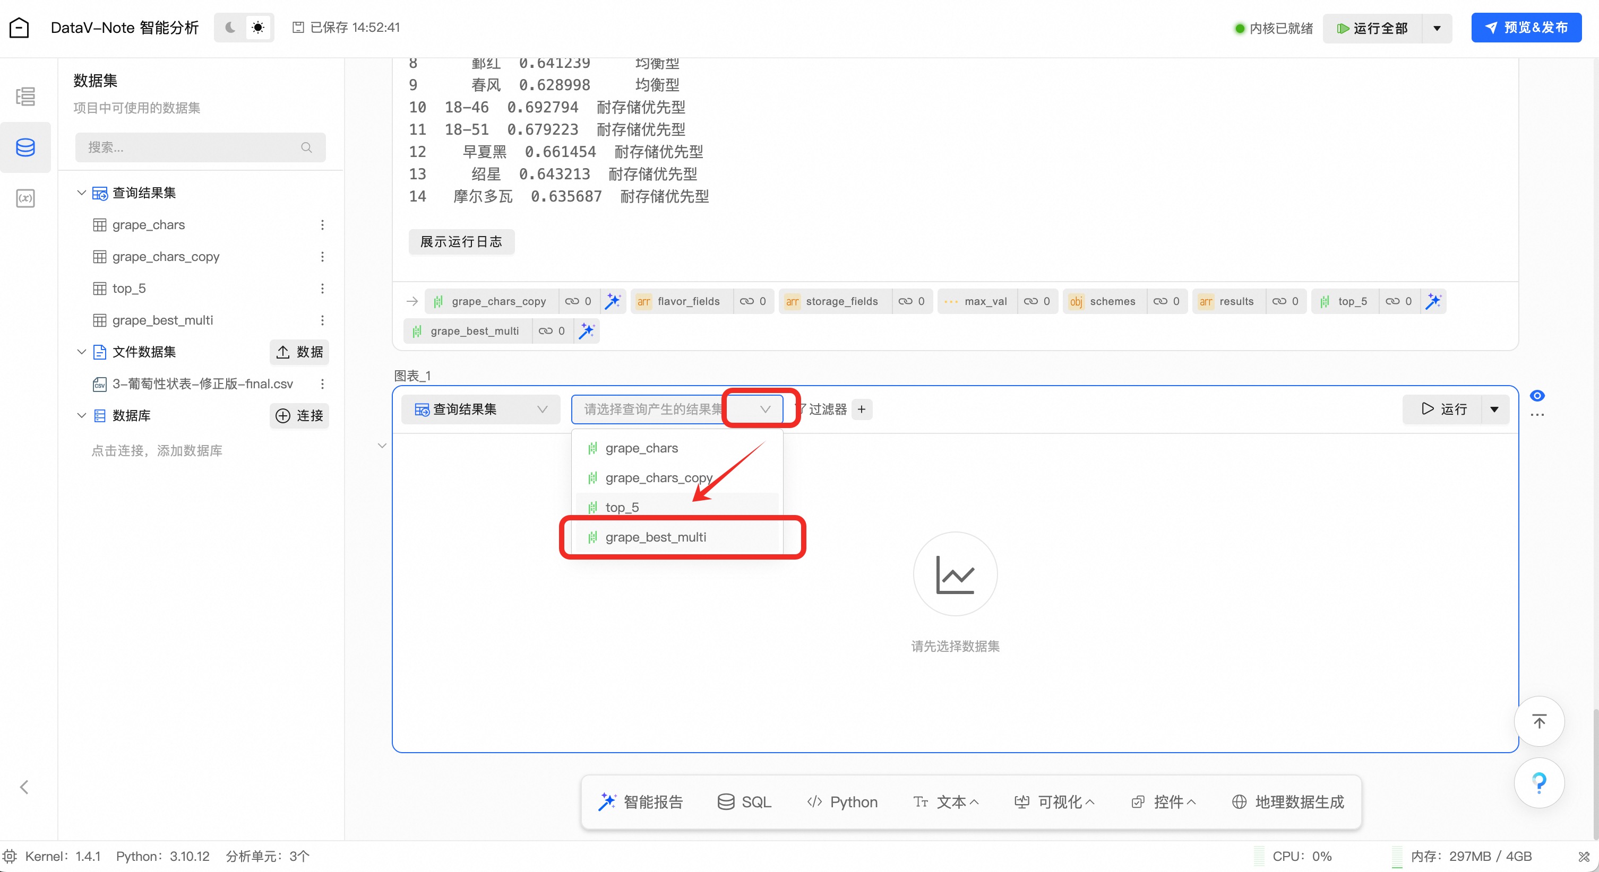Click the scroll-to-top arrow button
The image size is (1599, 872).
pos(1539,721)
